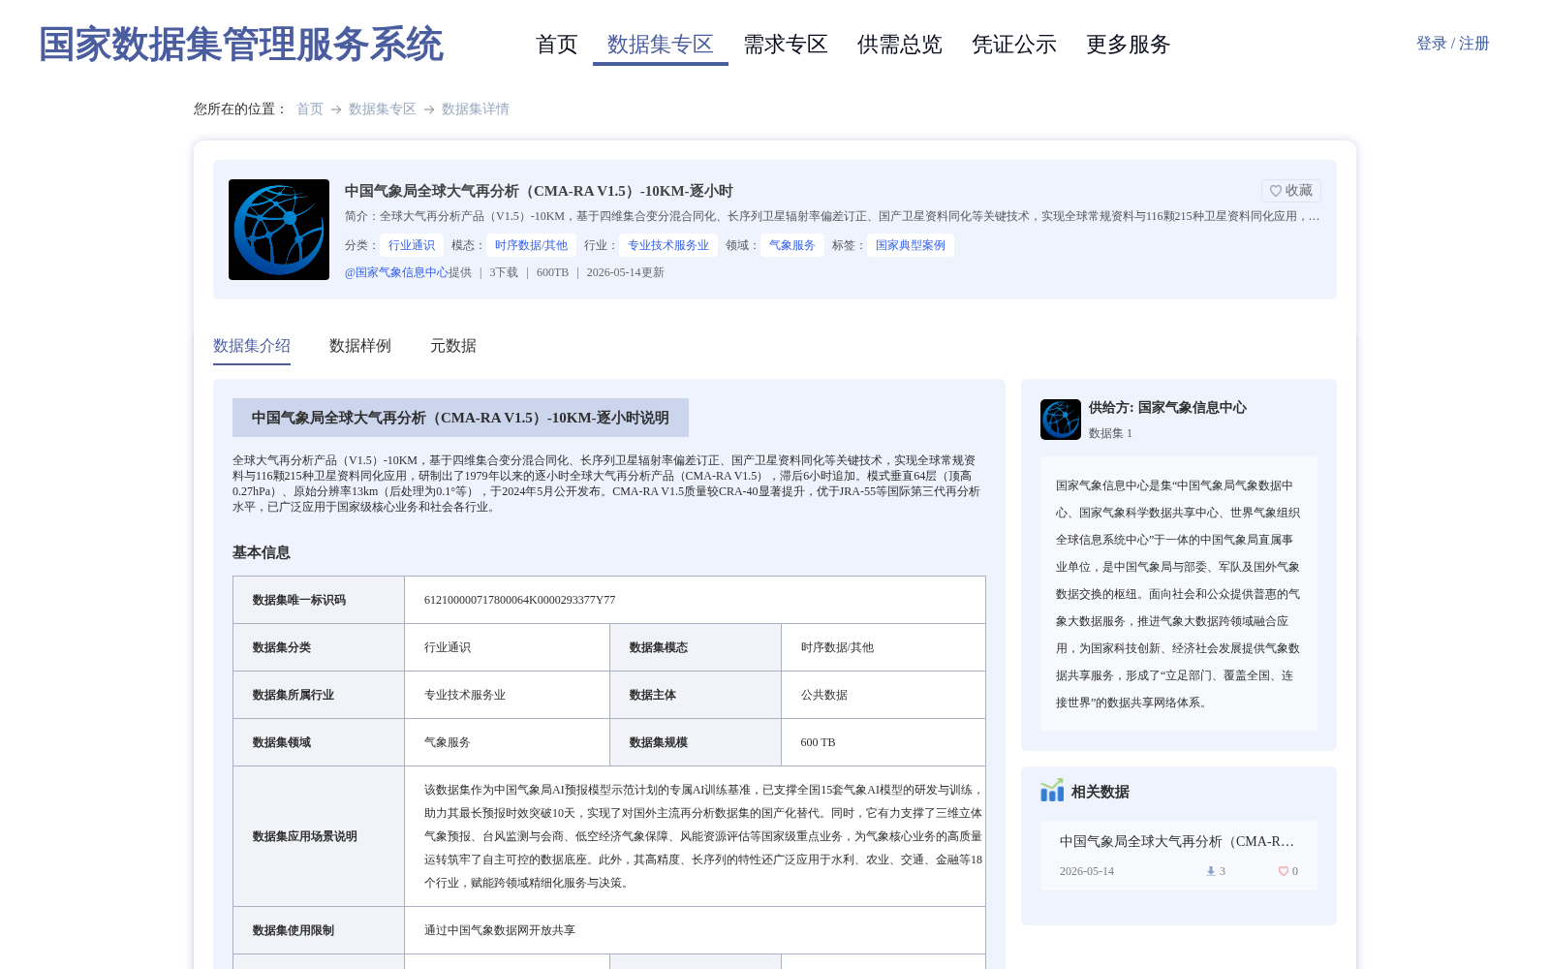Screen dimensions: 1550x969
Task: Open the 首页 navigation menu
Action: click(x=557, y=45)
